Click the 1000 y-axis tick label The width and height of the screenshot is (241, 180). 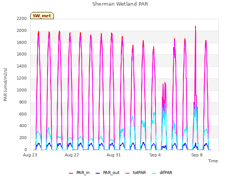coord(22,90)
